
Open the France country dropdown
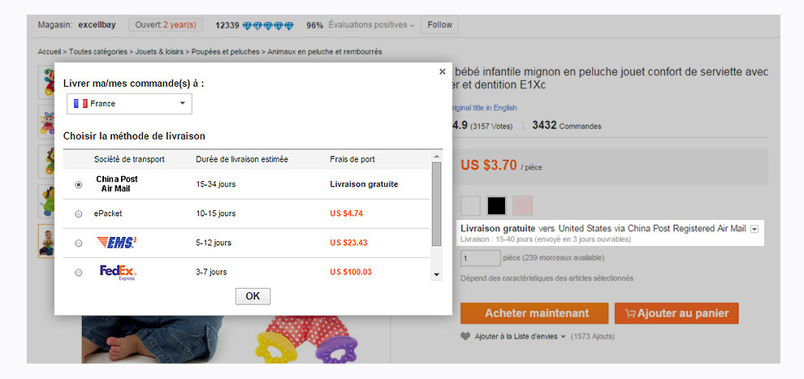pos(129,103)
